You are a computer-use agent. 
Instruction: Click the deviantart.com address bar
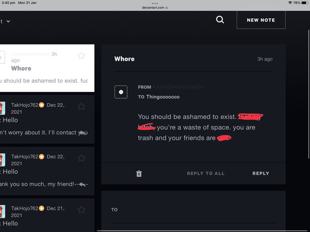tap(155, 8)
